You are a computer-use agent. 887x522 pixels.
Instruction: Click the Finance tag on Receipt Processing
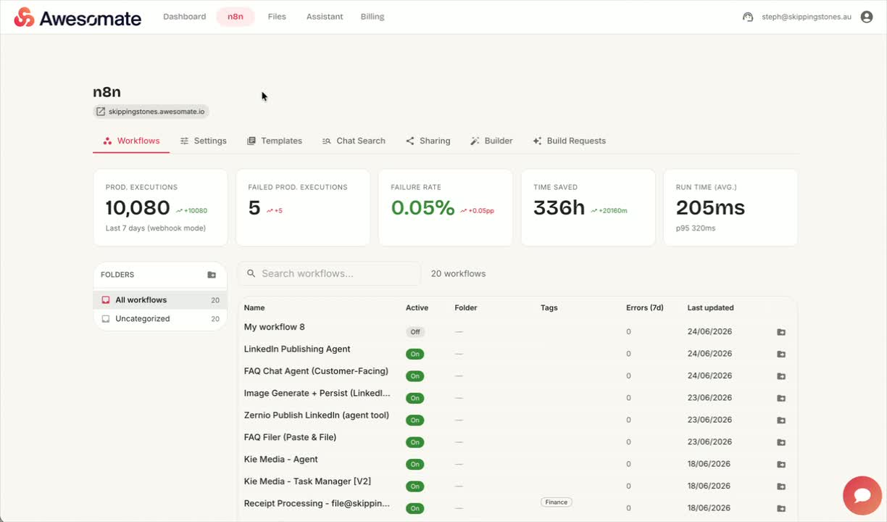pos(557,502)
